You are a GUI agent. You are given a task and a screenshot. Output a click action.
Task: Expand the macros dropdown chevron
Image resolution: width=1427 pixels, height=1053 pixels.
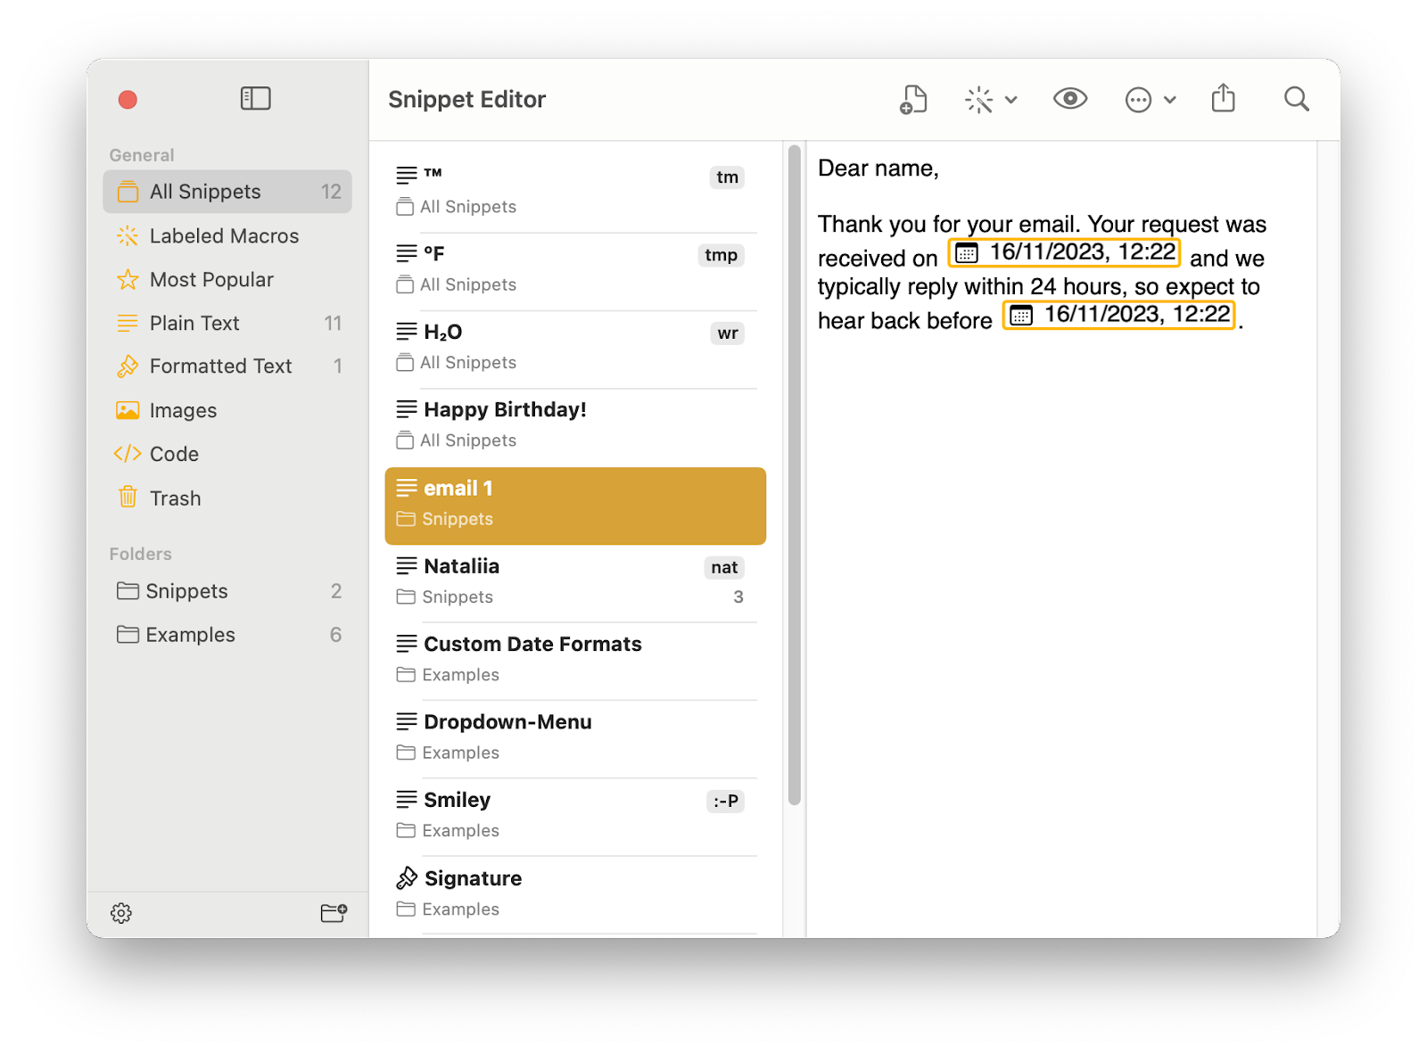(x=1011, y=100)
